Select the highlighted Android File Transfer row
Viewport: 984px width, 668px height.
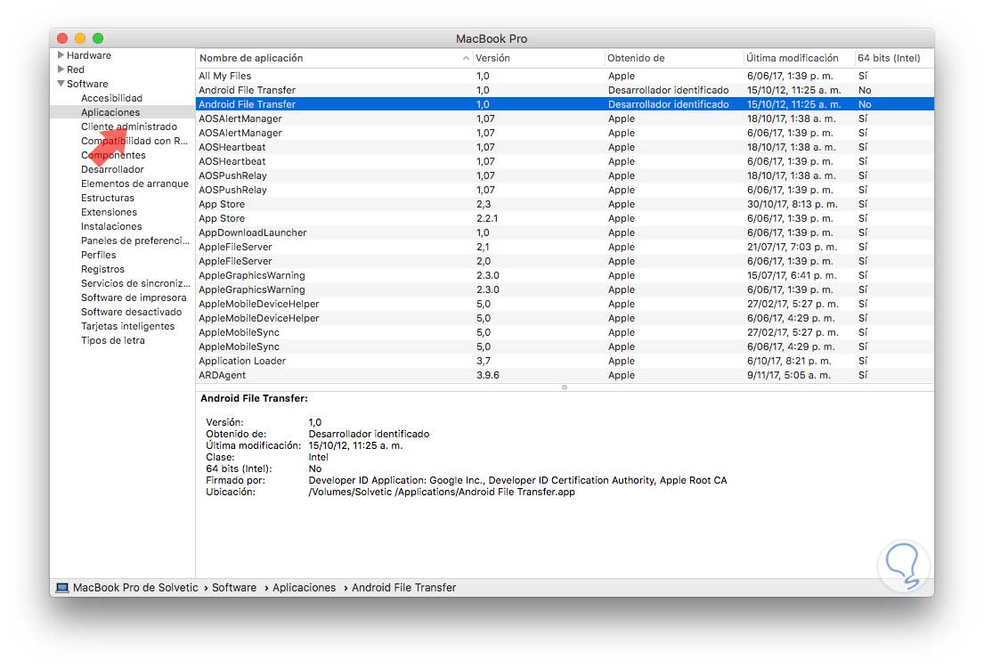pos(565,104)
